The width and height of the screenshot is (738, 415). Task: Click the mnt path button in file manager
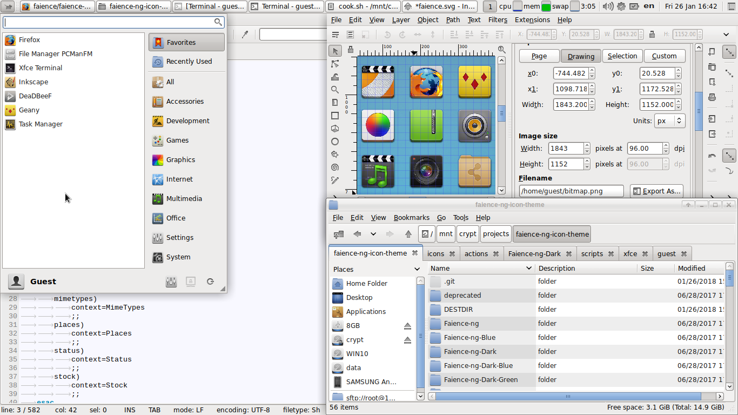pyautogui.click(x=446, y=234)
